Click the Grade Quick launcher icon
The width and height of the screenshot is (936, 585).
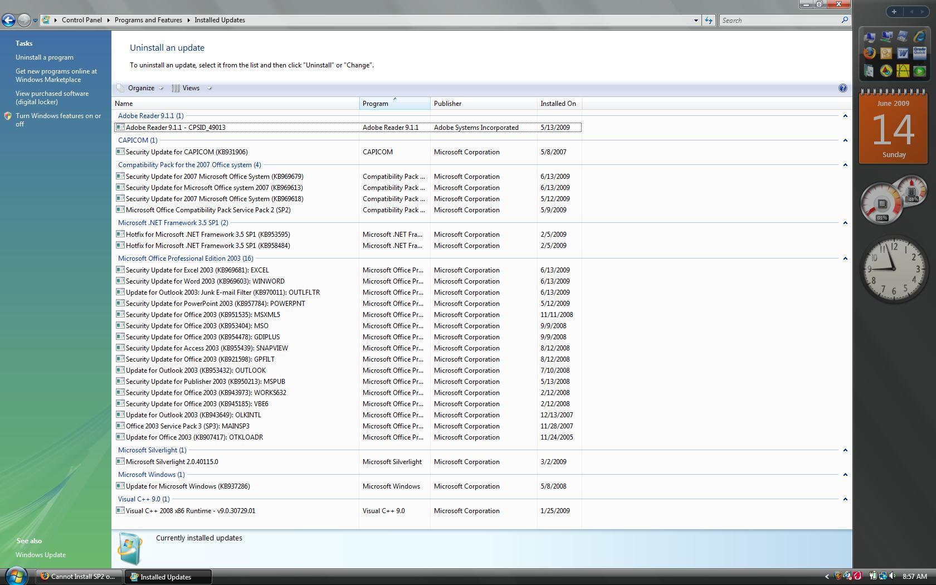(919, 53)
